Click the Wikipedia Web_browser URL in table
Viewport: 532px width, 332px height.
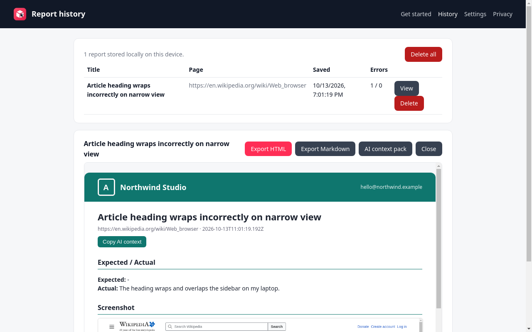point(247,85)
